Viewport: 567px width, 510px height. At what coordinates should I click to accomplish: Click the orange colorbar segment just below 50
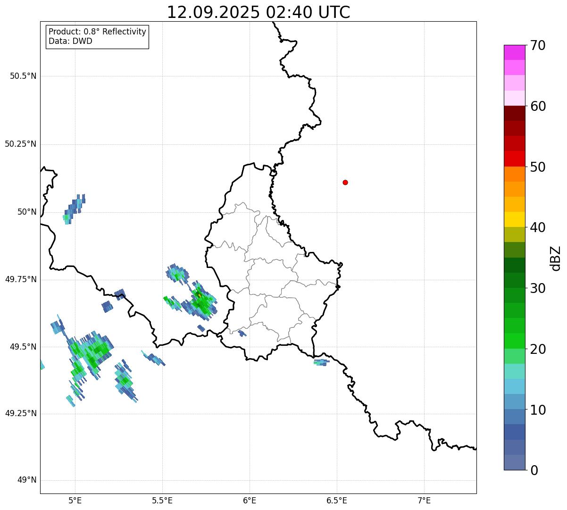[515, 174]
